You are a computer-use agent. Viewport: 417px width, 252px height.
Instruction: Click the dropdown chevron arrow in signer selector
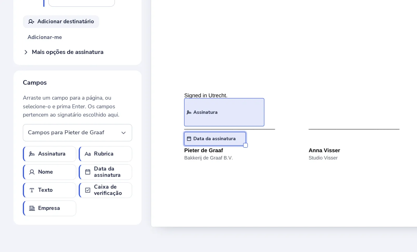tap(124, 133)
